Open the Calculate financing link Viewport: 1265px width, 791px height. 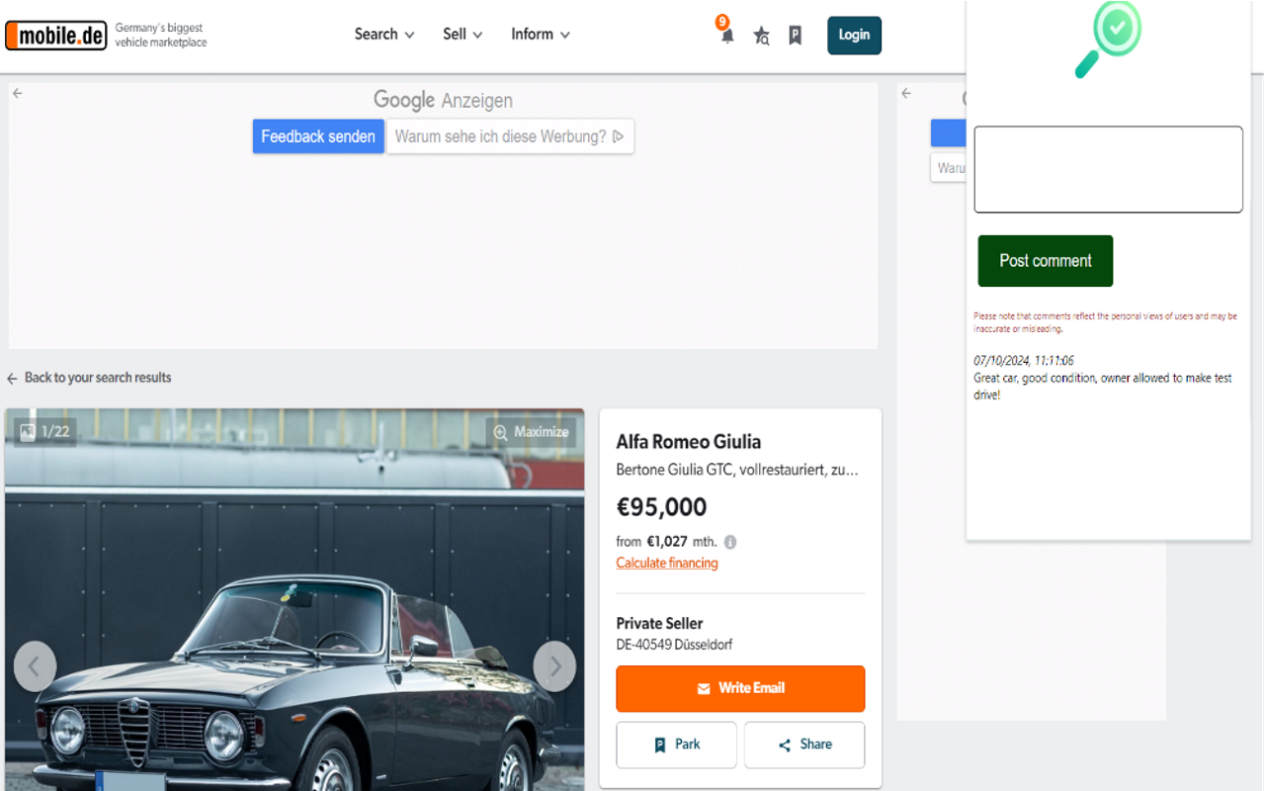click(x=667, y=564)
